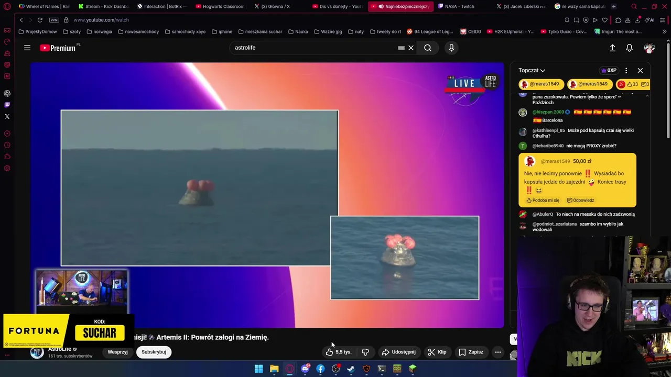Open the ProjektyDomow bookmarks folder
Image resolution: width=671 pixels, height=377 pixels.
[x=38, y=31]
